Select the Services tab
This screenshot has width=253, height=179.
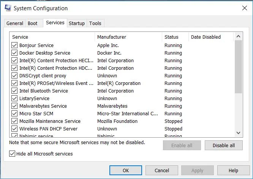[x=55, y=23]
